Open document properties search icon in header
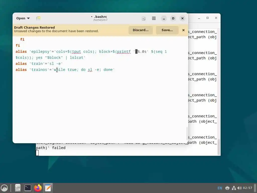The width and height of the screenshot is (257, 193). point(144,18)
